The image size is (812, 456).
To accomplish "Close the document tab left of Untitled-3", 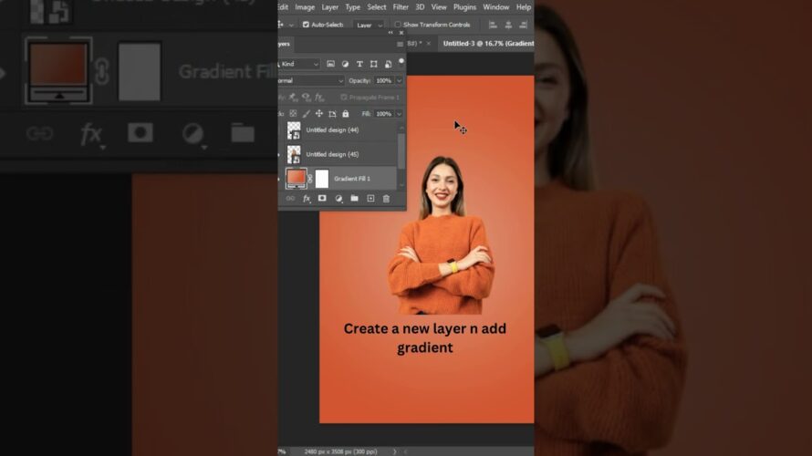I will 428,44.
